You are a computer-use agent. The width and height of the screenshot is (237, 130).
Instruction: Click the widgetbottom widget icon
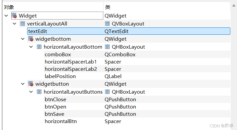(31, 39)
